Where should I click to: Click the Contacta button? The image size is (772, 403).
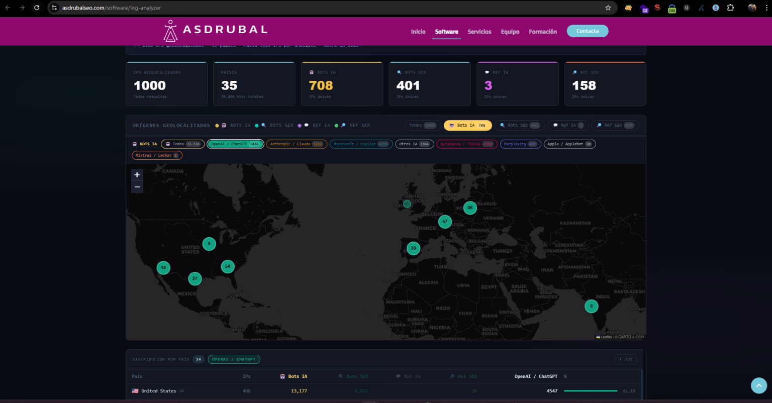coord(587,31)
